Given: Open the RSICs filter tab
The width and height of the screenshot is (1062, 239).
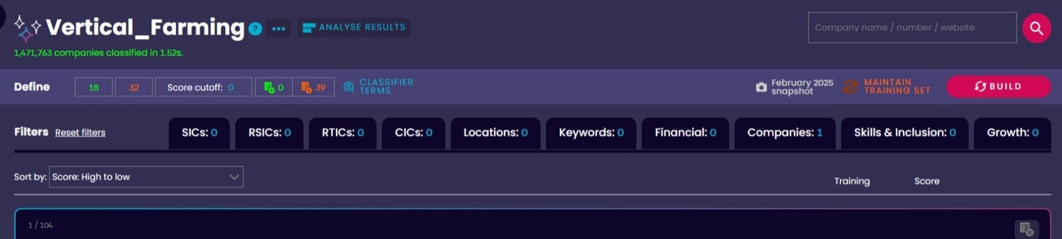Looking at the screenshot, I should click(x=269, y=133).
